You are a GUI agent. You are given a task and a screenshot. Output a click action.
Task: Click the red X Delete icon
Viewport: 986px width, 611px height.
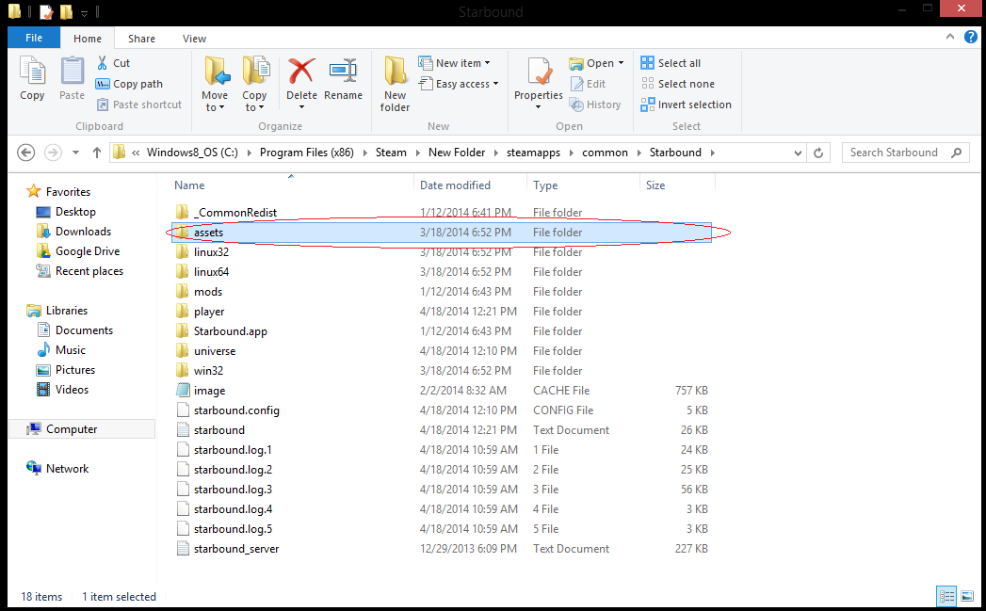tap(301, 71)
